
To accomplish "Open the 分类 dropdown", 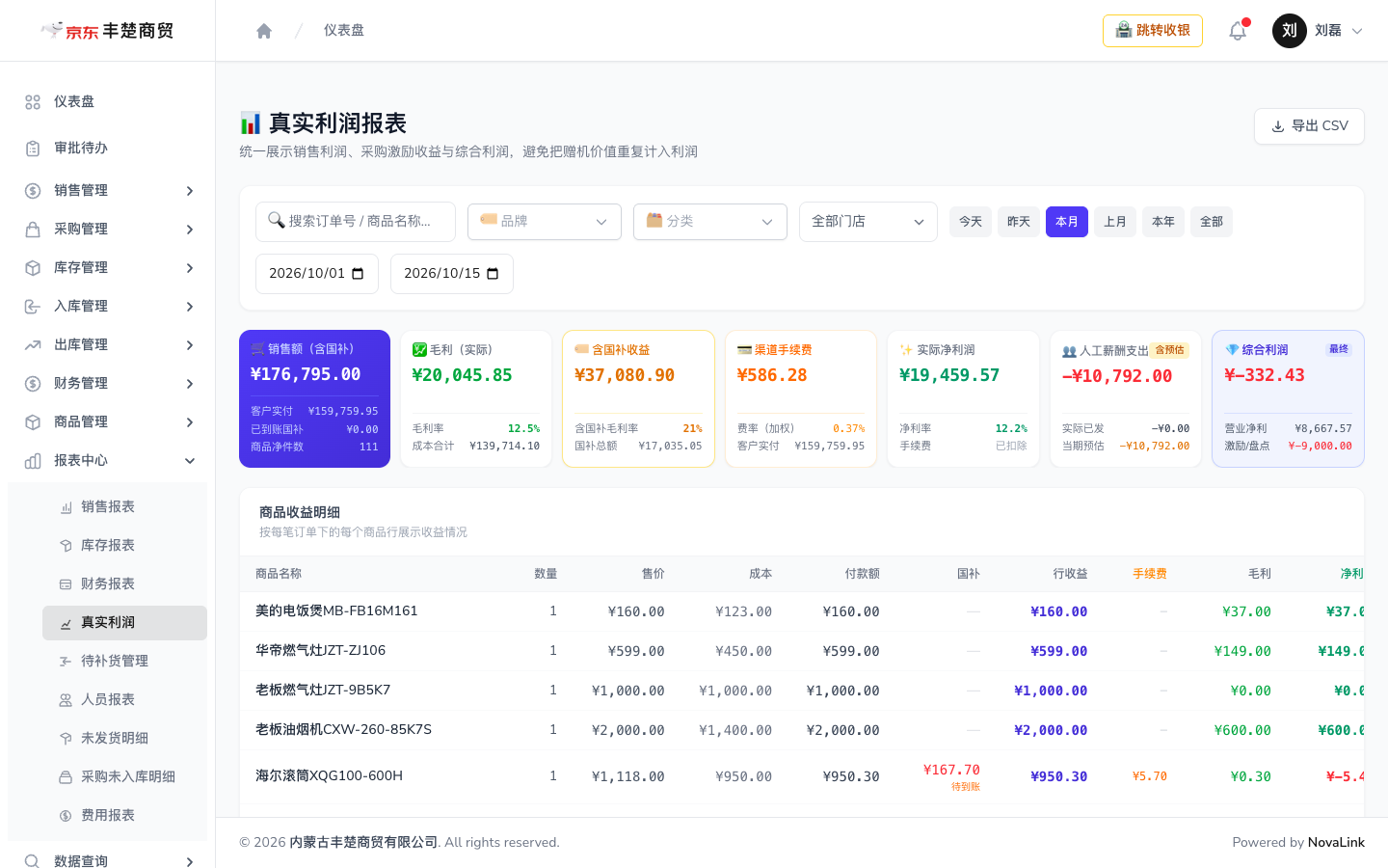I will [x=710, y=222].
